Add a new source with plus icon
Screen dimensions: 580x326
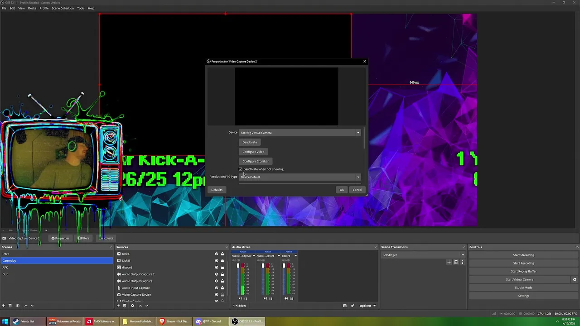click(x=118, y=306)
